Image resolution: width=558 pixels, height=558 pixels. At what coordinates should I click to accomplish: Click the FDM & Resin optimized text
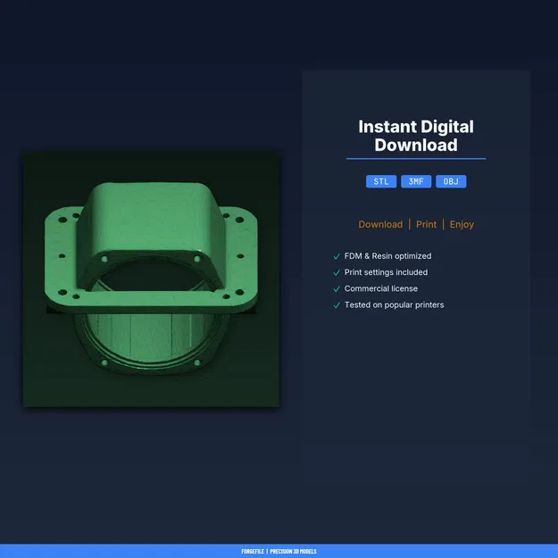(x=387, y=256)
